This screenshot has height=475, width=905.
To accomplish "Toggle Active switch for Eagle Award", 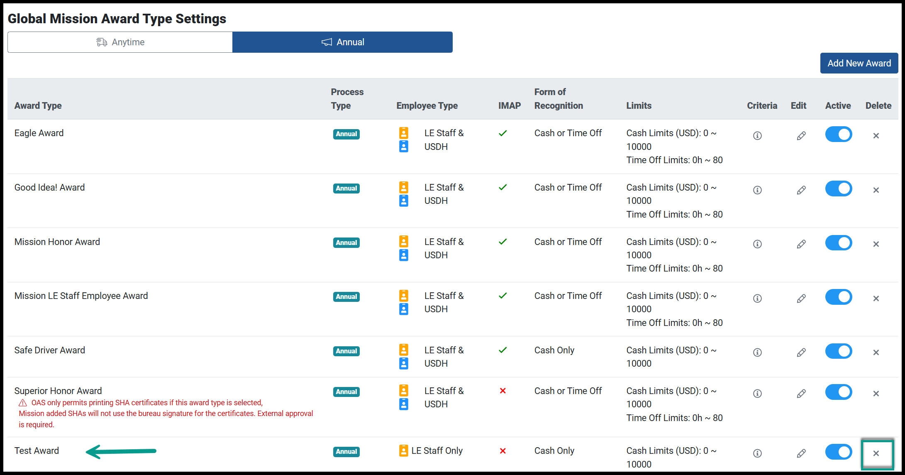I will pos(839,134).
